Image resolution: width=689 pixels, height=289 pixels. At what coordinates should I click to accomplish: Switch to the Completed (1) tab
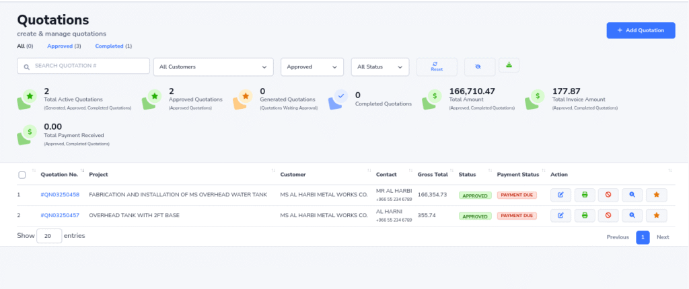point(113,46)
